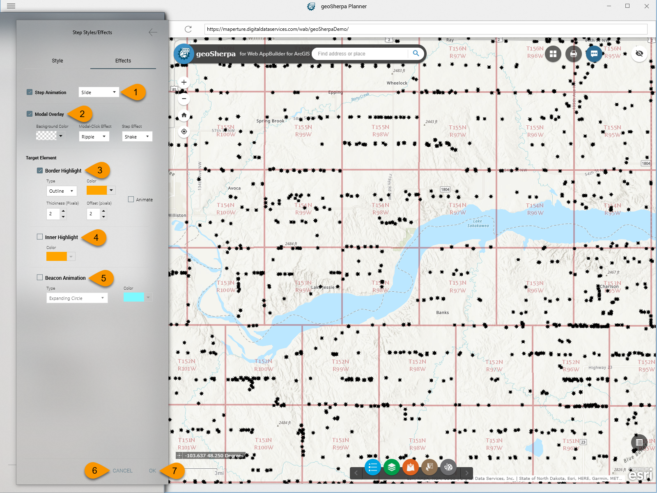This screenshot has width=657, height=493.
Task: Close the geoSherpa Planner window
Action: 646,6
